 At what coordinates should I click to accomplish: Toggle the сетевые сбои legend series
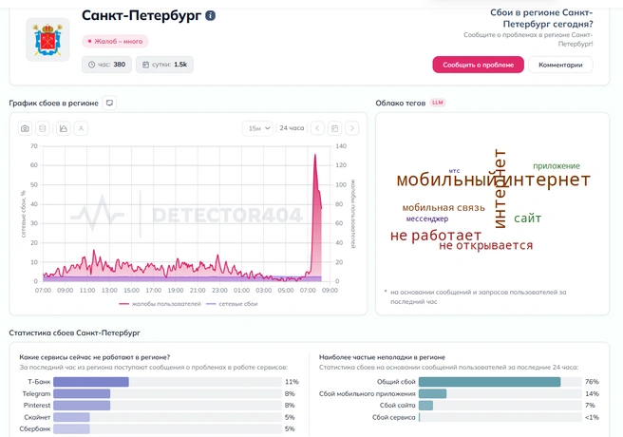pos(233,304)
